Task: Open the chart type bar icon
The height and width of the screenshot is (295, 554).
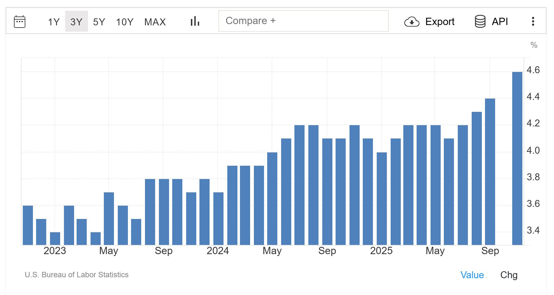Action: pyautogui.click(x=195, y=22)
